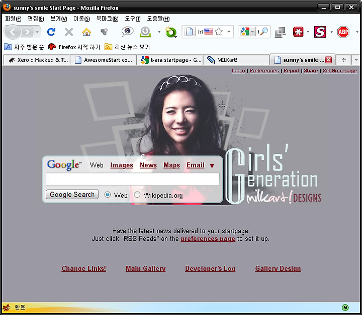362x315 pixels.
Task: Expand the LastPass icon dropdown arrow
Action: click(x=308, y=32)
